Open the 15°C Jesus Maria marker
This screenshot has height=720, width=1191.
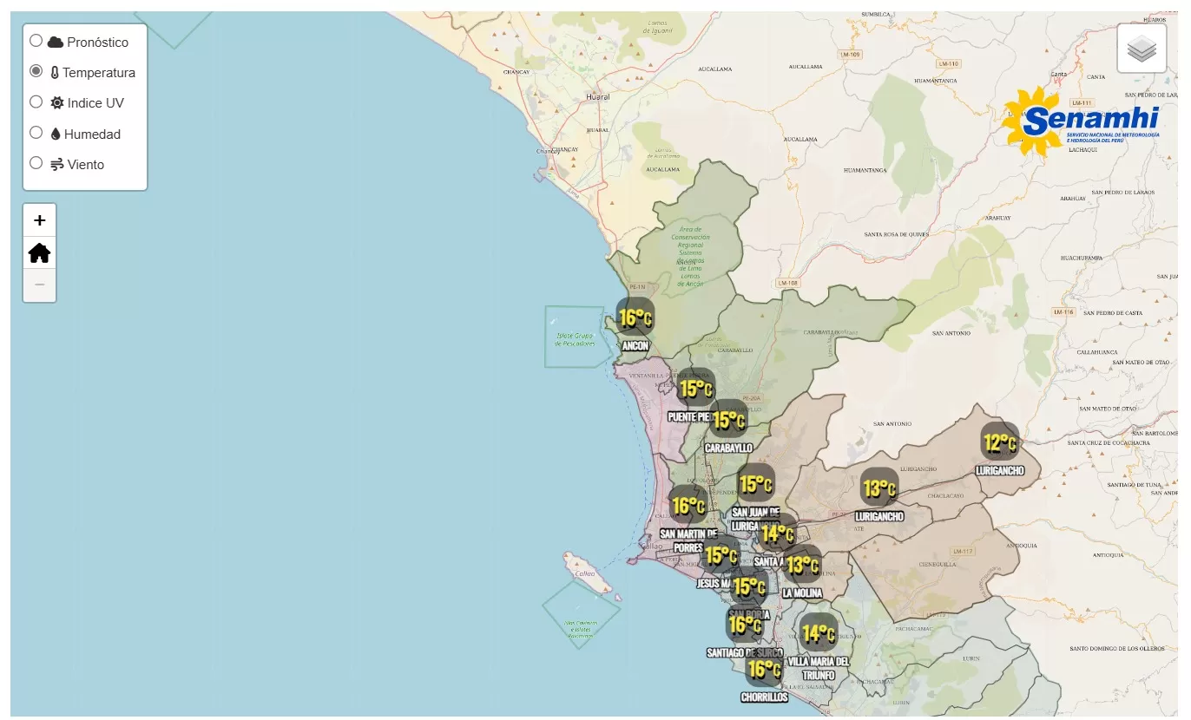click(x=721, y=555)
